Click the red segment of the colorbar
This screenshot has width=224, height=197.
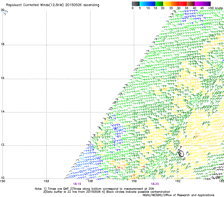pyautogui.click(x=183, y=4)
